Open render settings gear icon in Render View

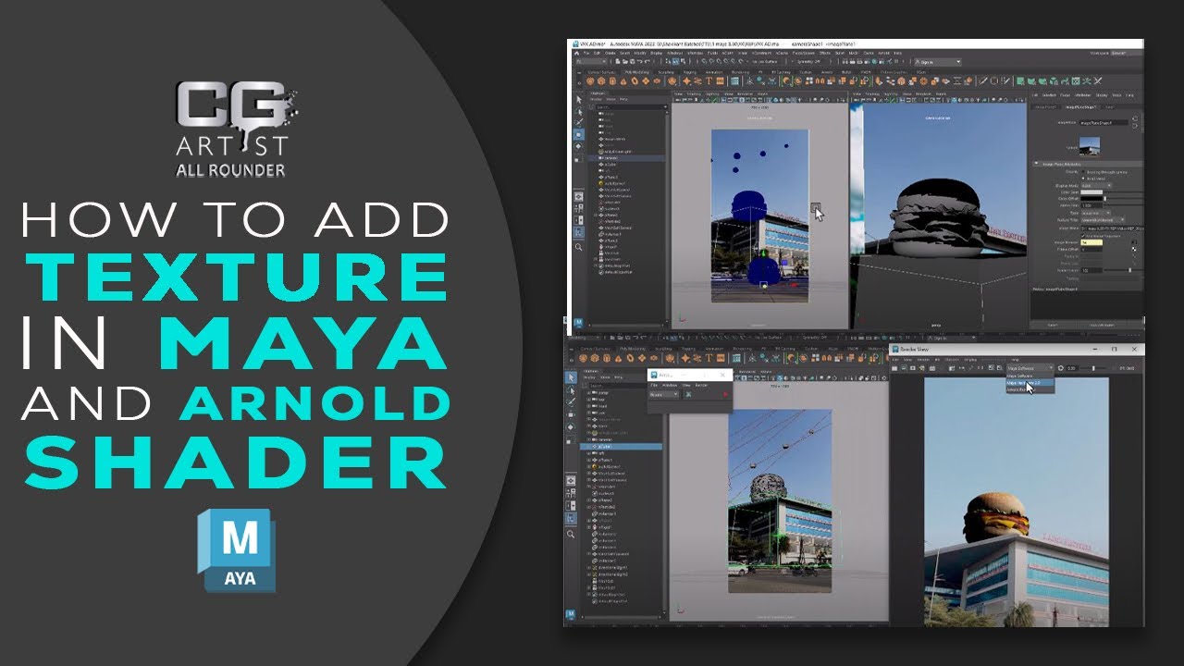click(1061, 368)
